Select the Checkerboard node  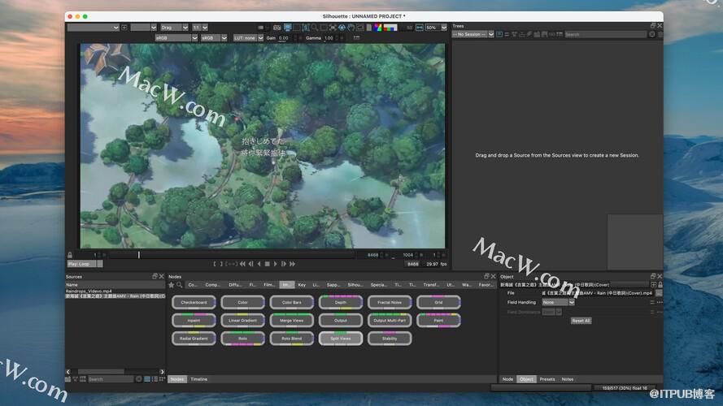tap(194, 302)
